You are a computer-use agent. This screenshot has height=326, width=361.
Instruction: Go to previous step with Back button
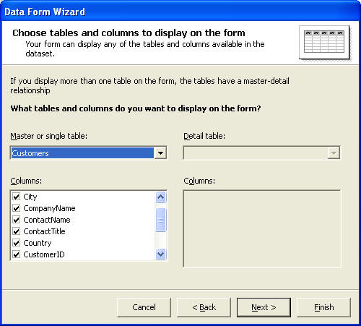click(x=204, y=307)
